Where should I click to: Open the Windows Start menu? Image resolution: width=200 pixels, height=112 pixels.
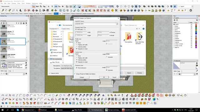(x=2, y=110)
